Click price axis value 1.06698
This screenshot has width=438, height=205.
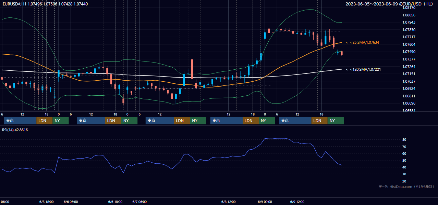point(409,103)
